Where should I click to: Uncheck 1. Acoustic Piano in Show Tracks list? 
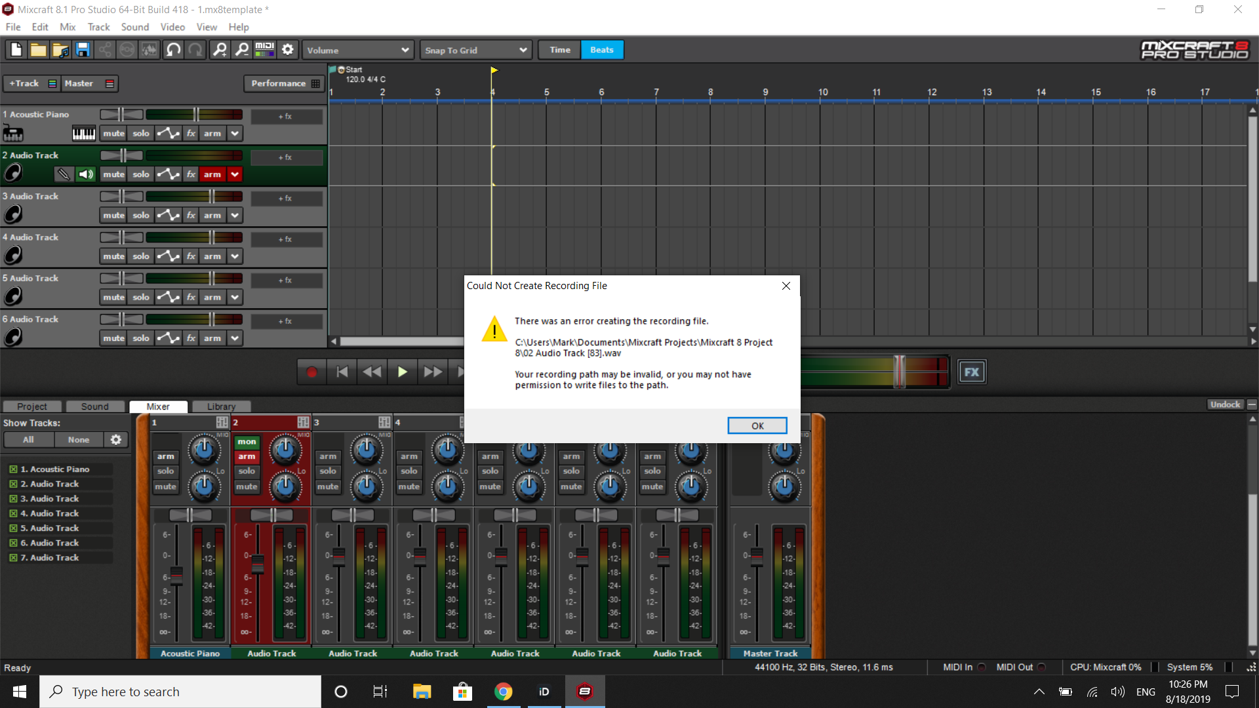point(13,469)
